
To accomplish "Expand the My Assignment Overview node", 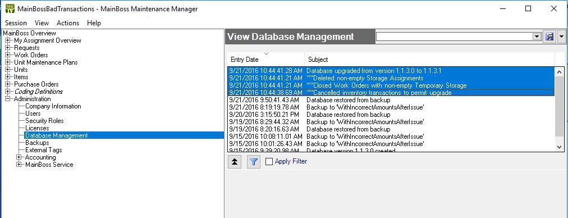I will [x=8, y=40].
